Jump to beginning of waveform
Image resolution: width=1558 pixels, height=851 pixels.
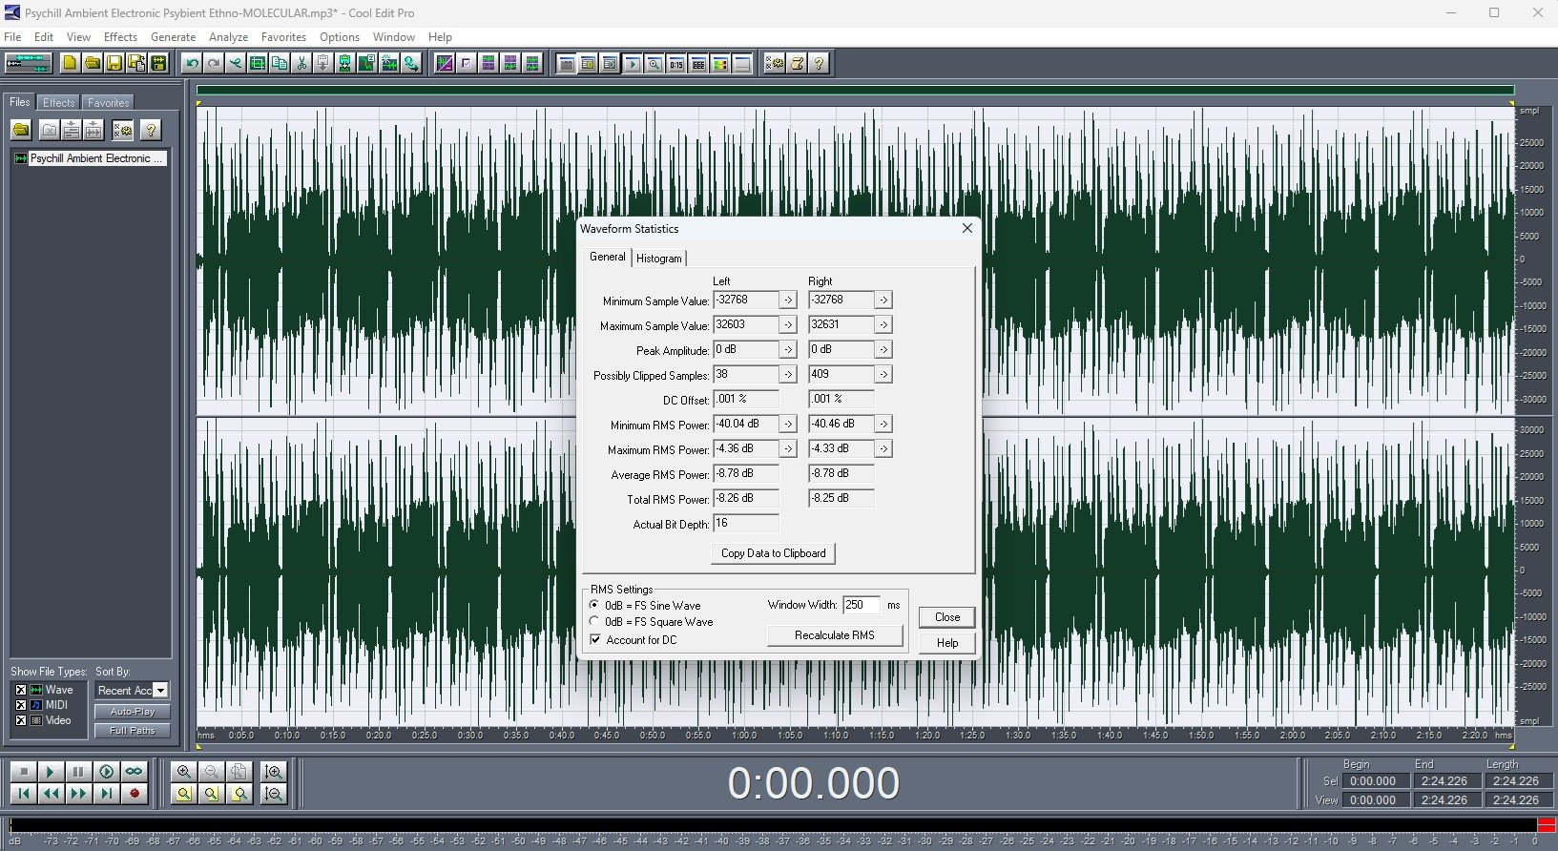coord(24,793)
